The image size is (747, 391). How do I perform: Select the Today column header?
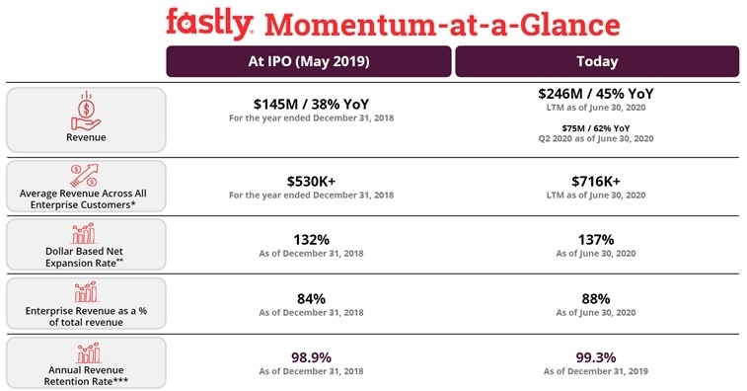click(597, 61)
